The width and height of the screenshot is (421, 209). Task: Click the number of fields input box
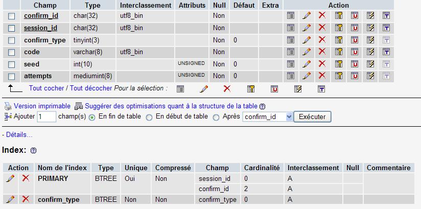pyautogui.click(x=46, y=117)
